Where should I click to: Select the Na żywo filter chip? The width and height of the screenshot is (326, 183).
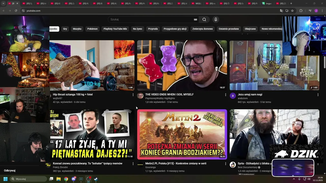tap(138, 29)
